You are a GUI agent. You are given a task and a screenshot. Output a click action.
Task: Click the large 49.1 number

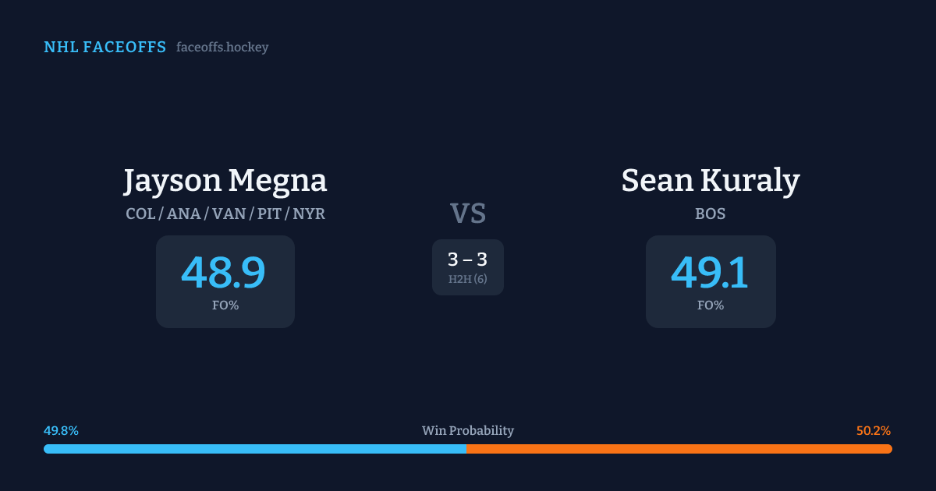click(x=710, y=273)
